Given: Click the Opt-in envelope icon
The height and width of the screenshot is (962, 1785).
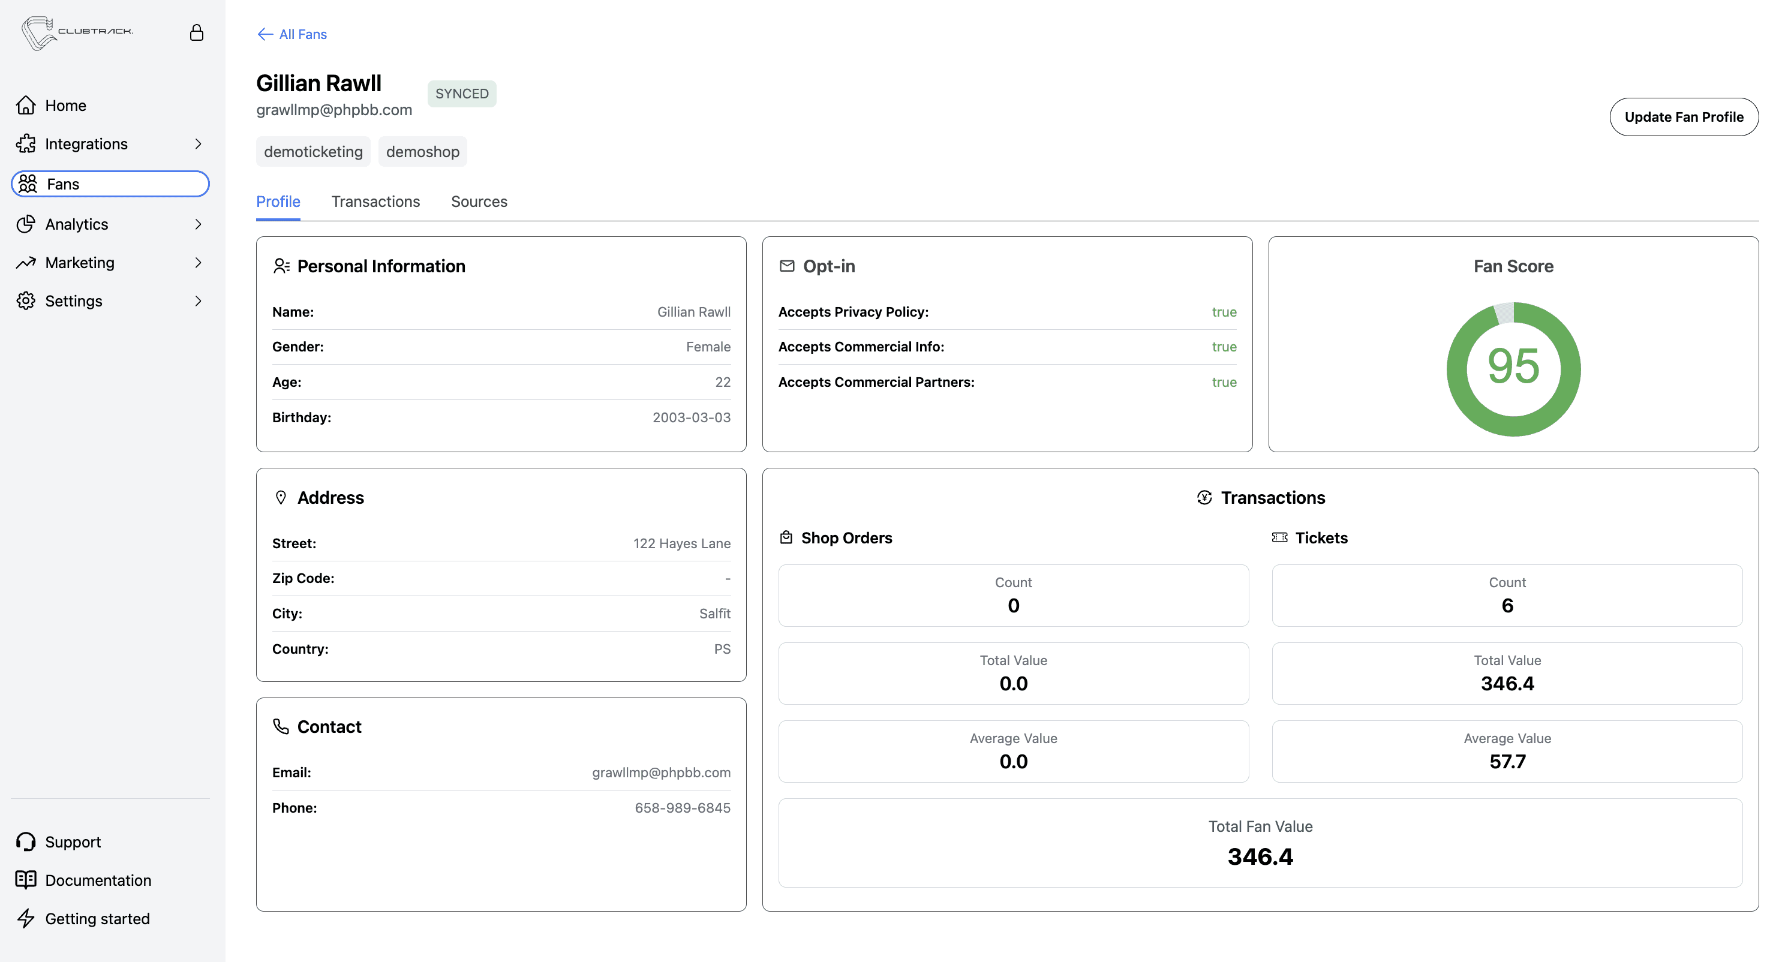Looking at the screenshot, I should pyautogui.click(x=786, y=266).
